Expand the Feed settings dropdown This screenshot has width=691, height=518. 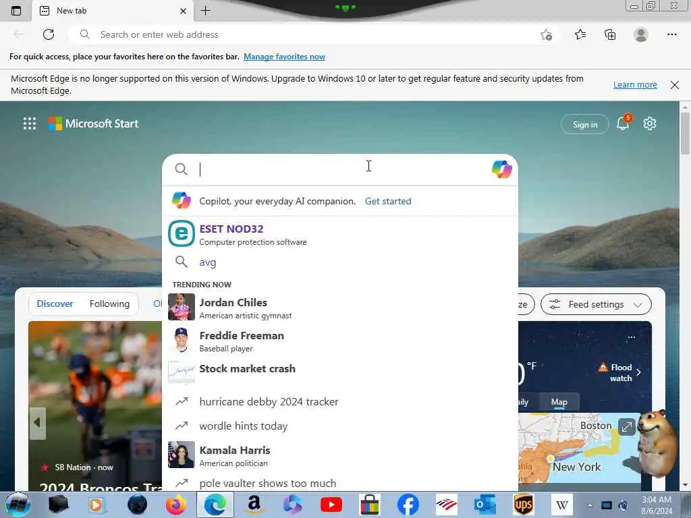point(596,304)
